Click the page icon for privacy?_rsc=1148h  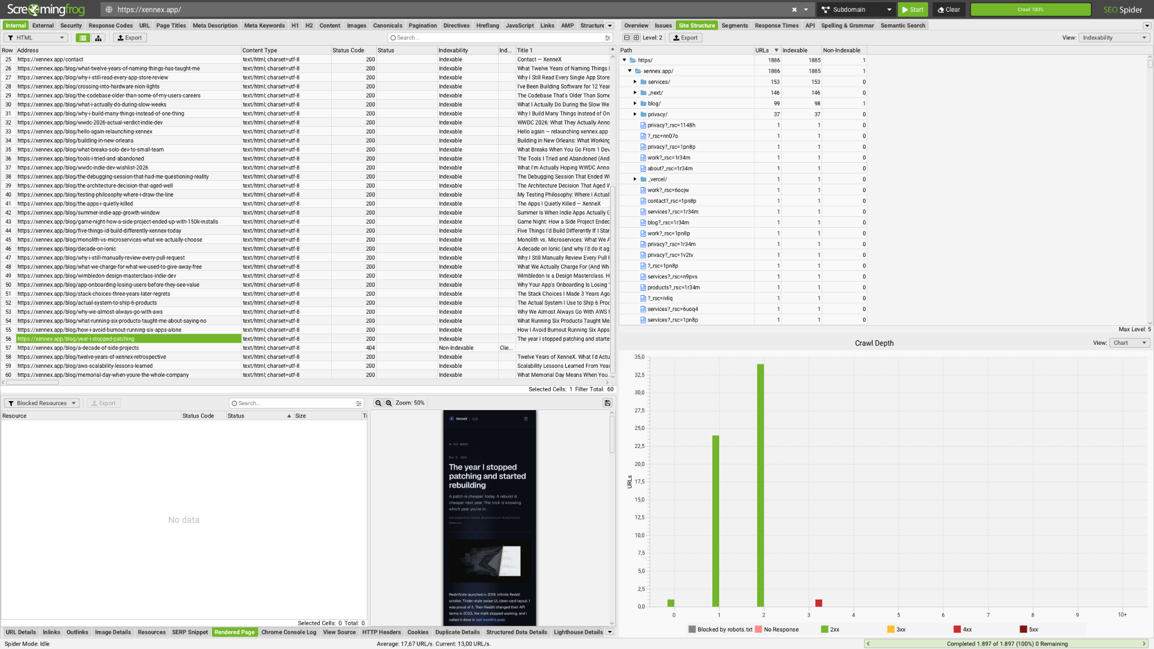pyautogui.click(x=643, y=125)
